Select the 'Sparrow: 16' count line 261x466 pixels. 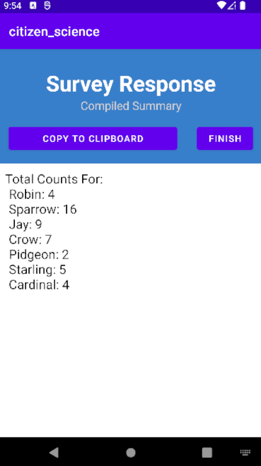tap(42, 210)
